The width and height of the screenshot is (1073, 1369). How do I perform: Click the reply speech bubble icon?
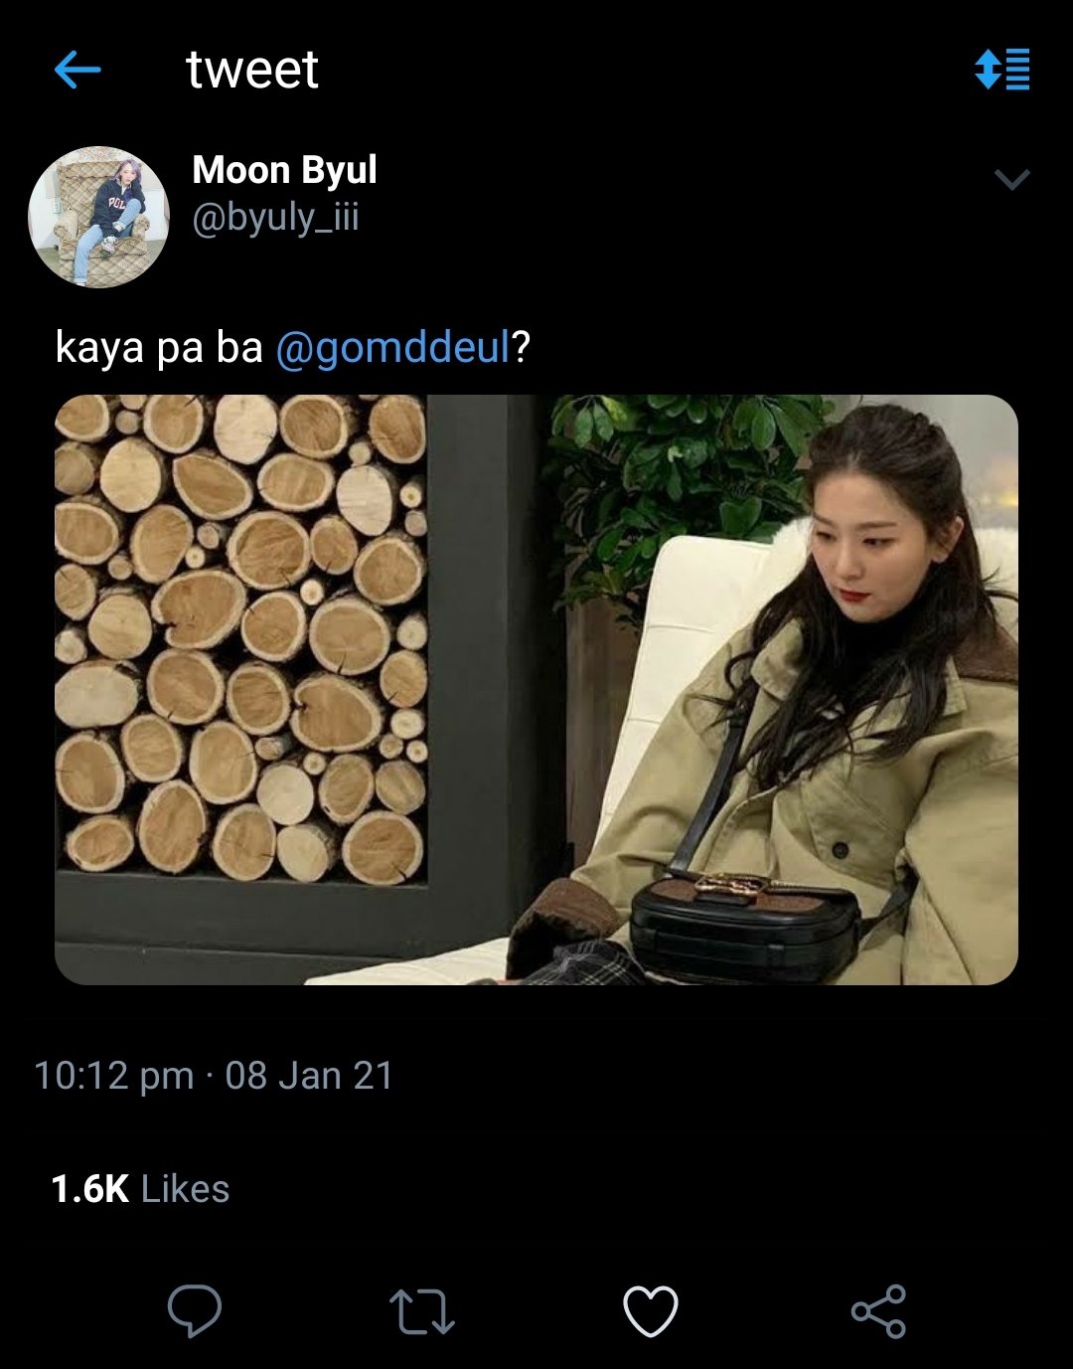[x=194, y=1310]
